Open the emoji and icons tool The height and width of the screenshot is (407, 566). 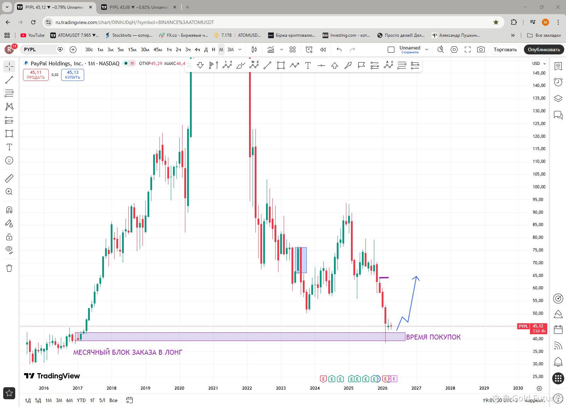(x=9, y=160)
